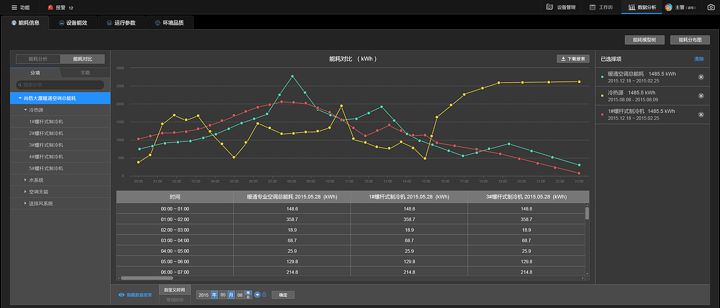
Task: Click the 3#螺杆式制冷机 2015.05.28 column header
Action: tap(526, 197)
